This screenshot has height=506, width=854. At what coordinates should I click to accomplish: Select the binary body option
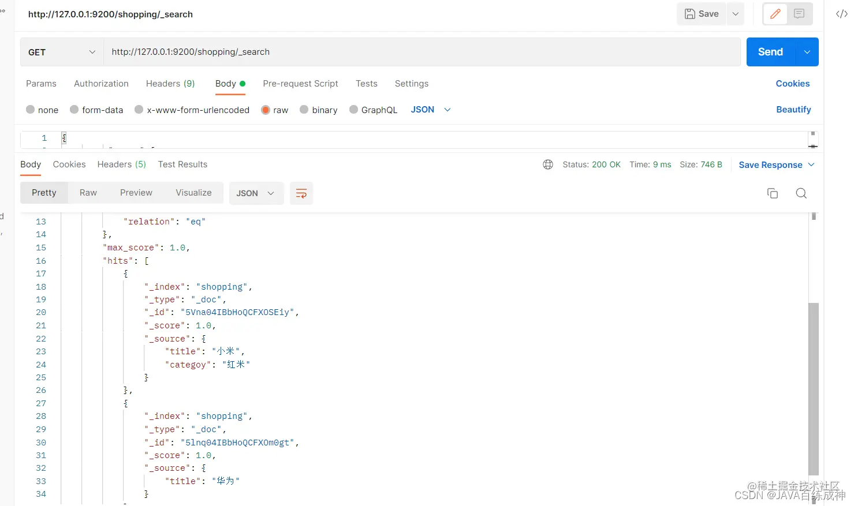(x=319, y=110)
